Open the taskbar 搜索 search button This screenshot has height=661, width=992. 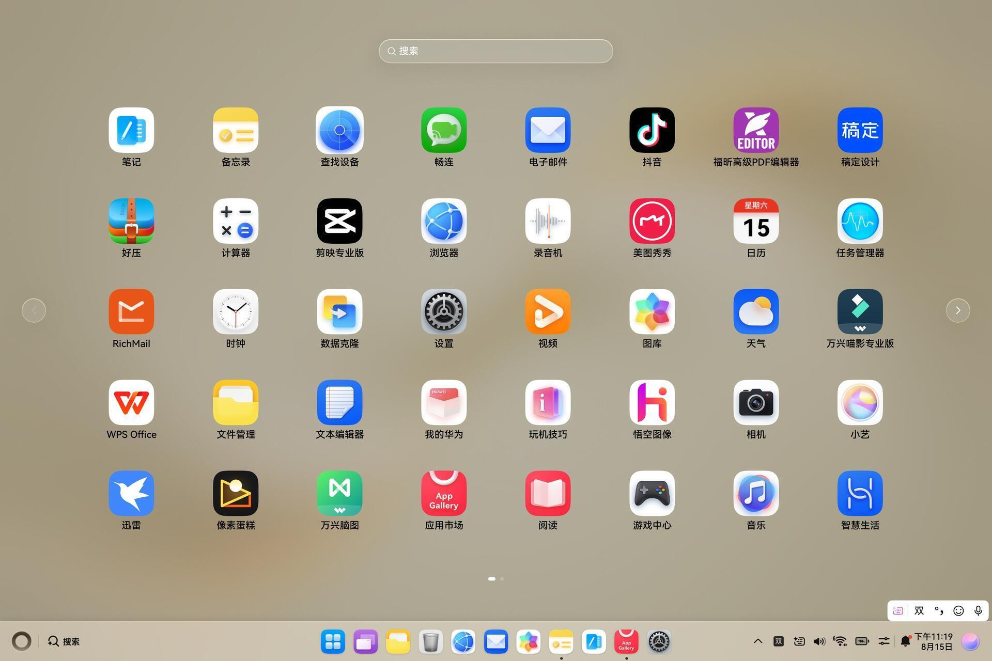pyautogui.click(x=64, y=641)
